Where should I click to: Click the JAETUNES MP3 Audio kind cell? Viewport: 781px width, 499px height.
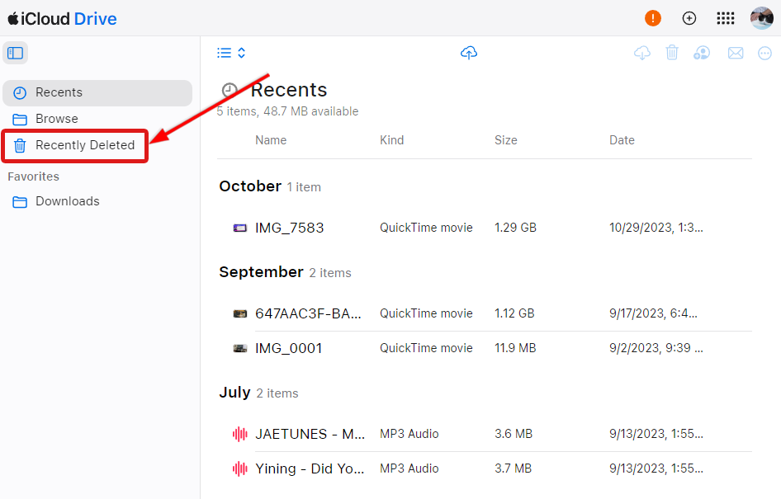pyautogui.click(x=409, y=434)
